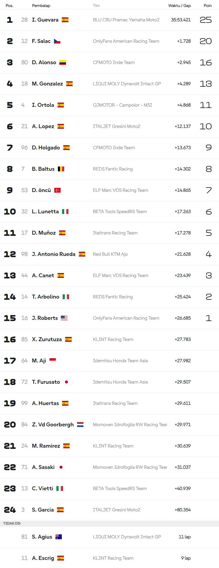The height and width of the screenshot is (568, 219).
Task: Open the BLU CRU Pramac Yamaha Moto2 team
Action: [126, 20]
